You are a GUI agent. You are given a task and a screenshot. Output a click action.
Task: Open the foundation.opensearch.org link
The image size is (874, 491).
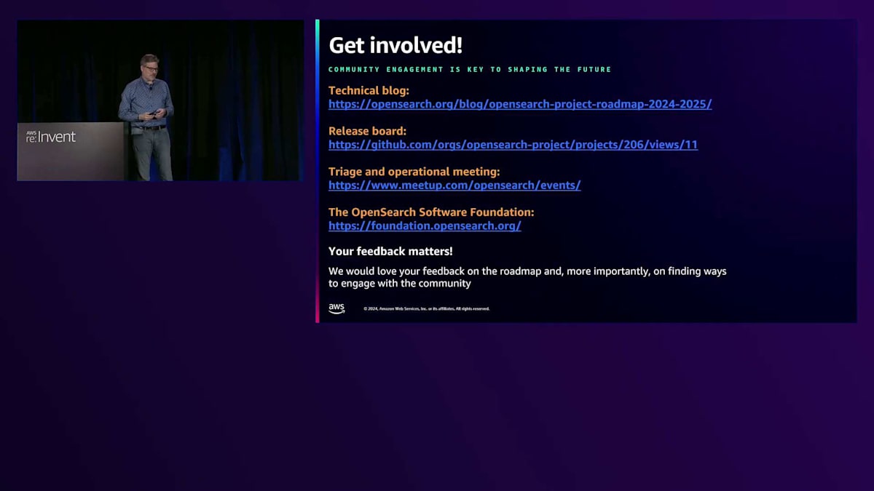coord(425,226)
